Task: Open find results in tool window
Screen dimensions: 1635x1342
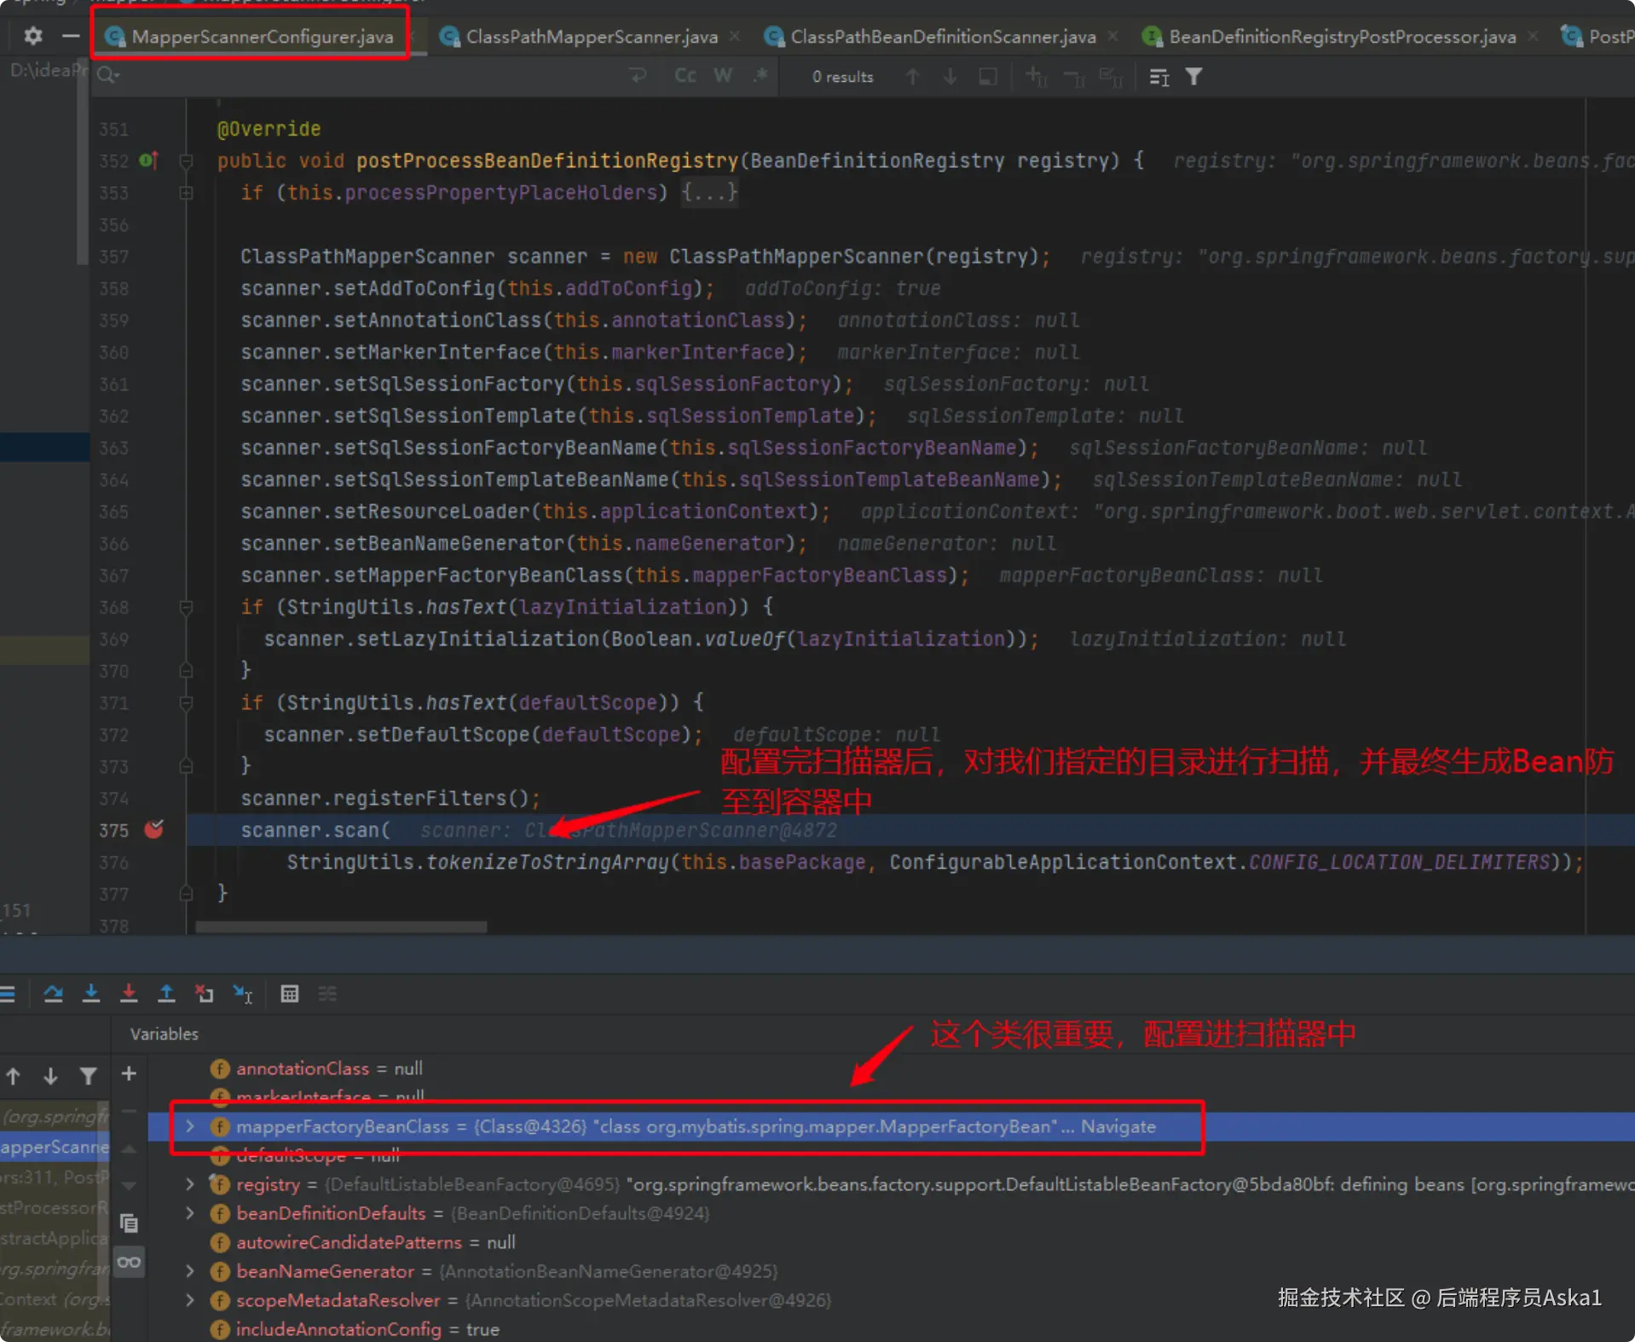Action: tap(1159, 78)
